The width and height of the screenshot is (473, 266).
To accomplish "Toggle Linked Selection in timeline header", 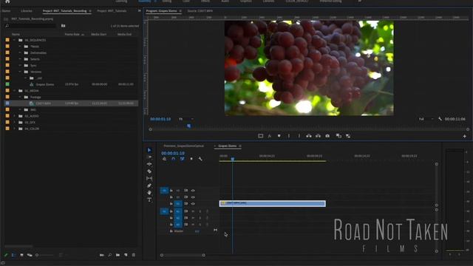I will [x=183, y=159].
